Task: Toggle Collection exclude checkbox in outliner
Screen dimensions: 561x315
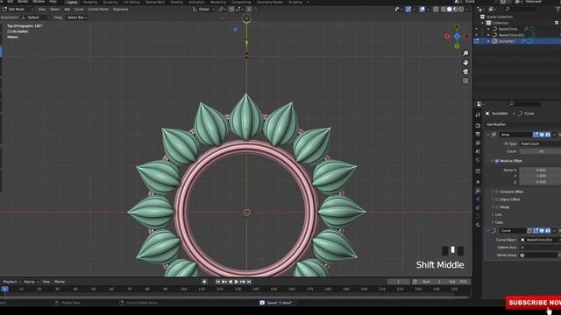Action: point(557,23)
